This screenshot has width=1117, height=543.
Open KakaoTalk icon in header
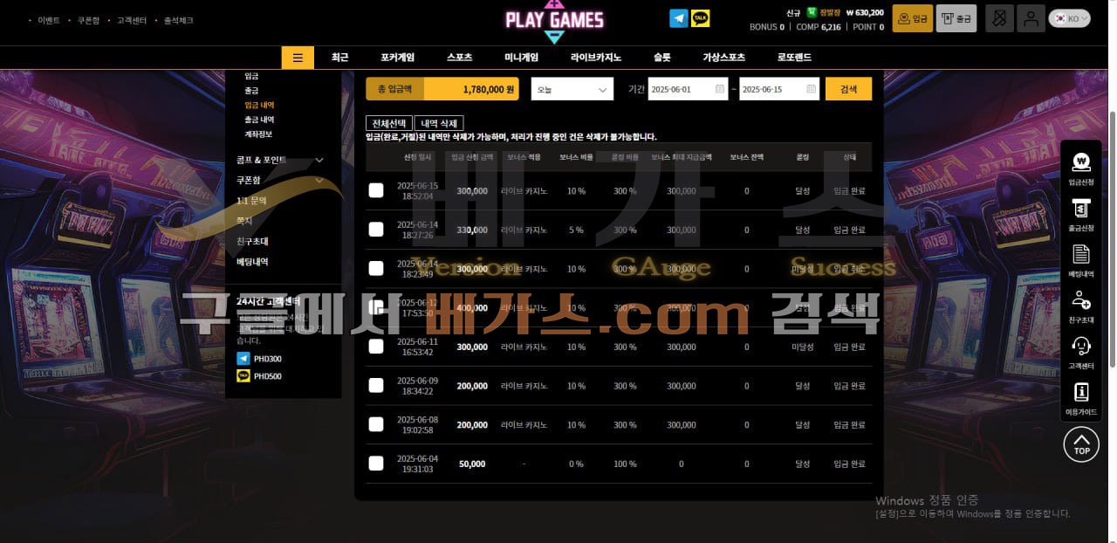tap(700, 18)
